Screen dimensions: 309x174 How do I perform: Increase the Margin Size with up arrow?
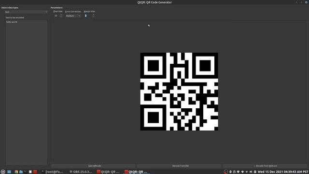[x=94, y=15]
